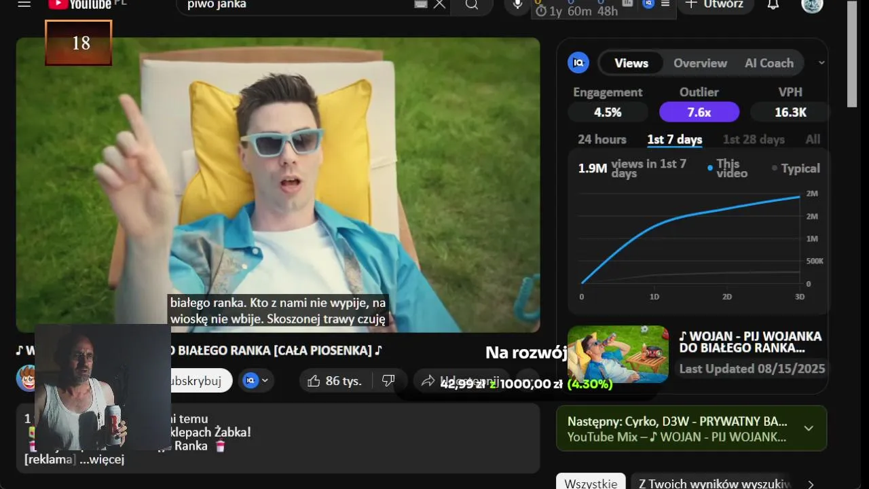Click the Engagement value 4.5%
Viewport: 869px width, 489px height.
tap(608, 112)
